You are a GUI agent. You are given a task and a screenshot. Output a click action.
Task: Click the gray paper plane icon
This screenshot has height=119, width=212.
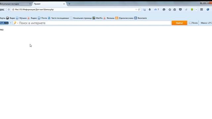(x=186, y=10)
